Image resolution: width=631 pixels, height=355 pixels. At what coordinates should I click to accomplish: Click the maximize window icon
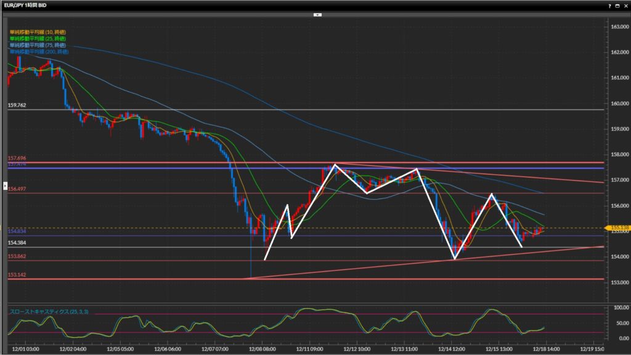[617, 5]
